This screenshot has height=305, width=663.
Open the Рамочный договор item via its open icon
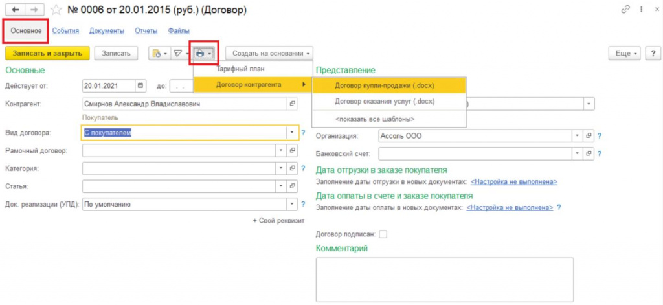click(x=292, y=150)
